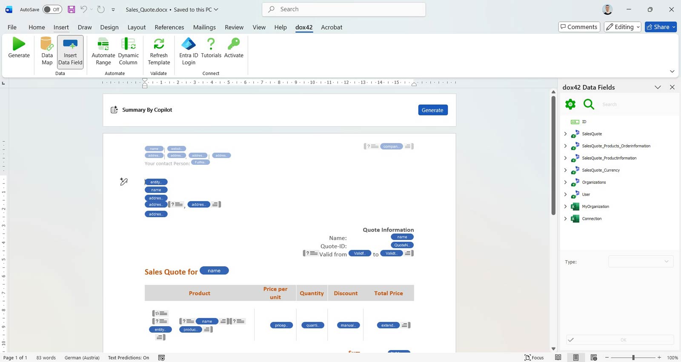Switch to the Design tab
The width and height of the screenshot is (681, 362).
coord(109,27)
